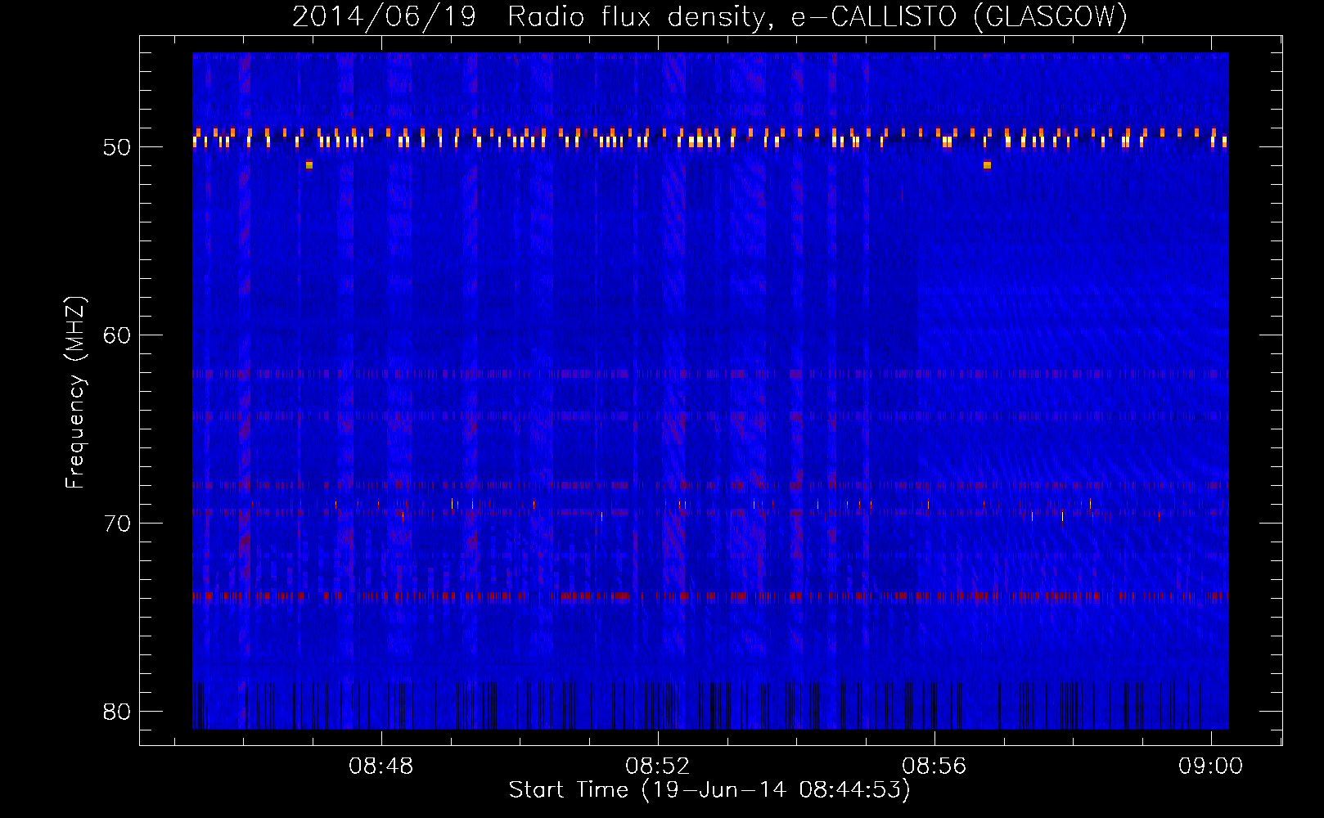Click the 08:56 time tick label
The height and width of the screenshot is (818, 1324).
tap(934, 766)
